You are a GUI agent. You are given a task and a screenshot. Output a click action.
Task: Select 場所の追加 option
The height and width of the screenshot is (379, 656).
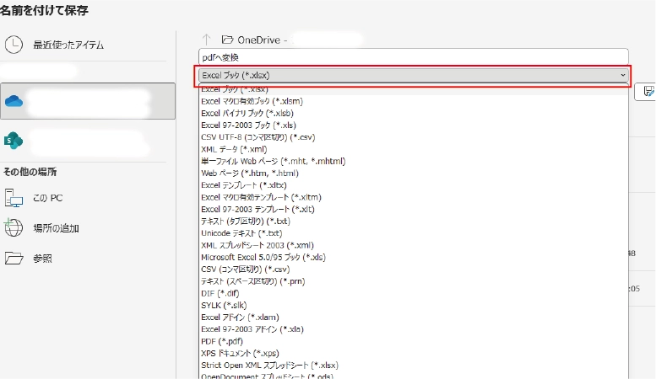56,228
